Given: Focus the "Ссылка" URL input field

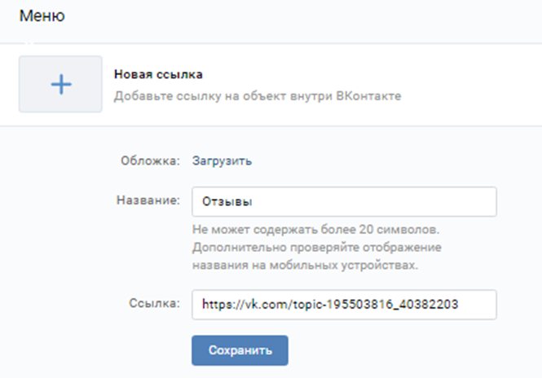Looking at the screenshot, I should [x=344, y=305].
